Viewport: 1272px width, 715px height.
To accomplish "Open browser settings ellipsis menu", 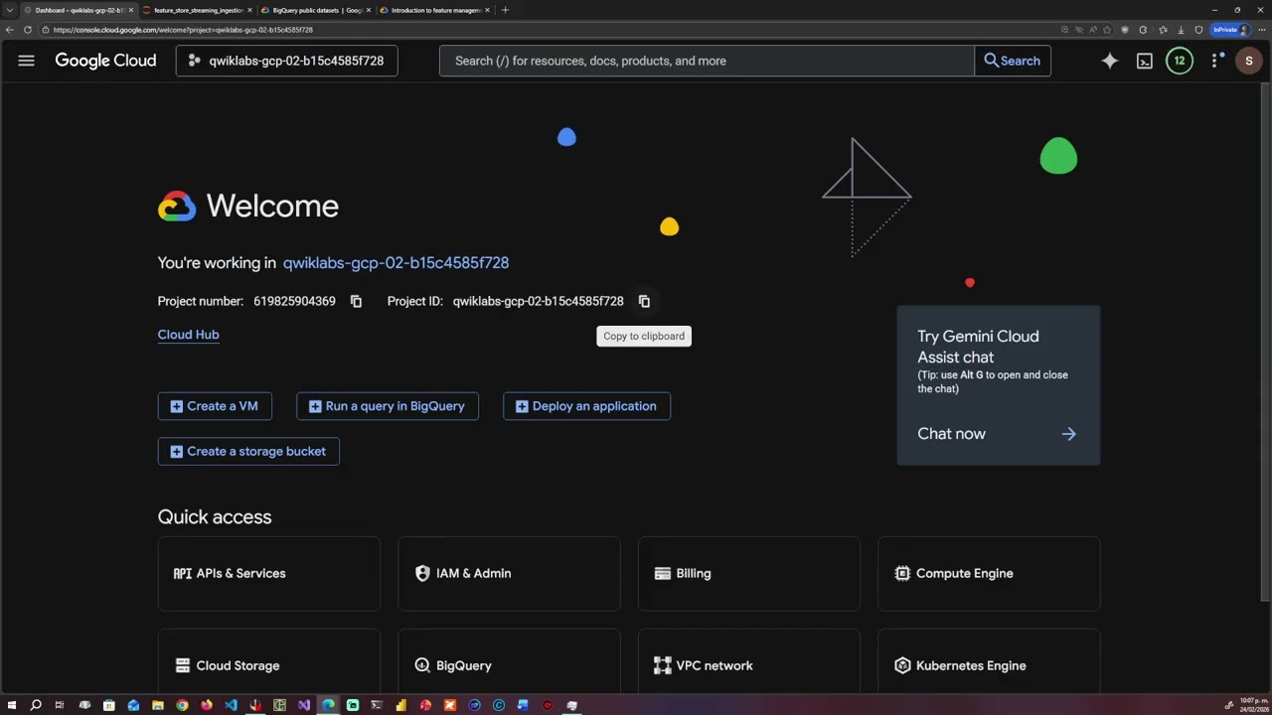I will (1262, 30).
